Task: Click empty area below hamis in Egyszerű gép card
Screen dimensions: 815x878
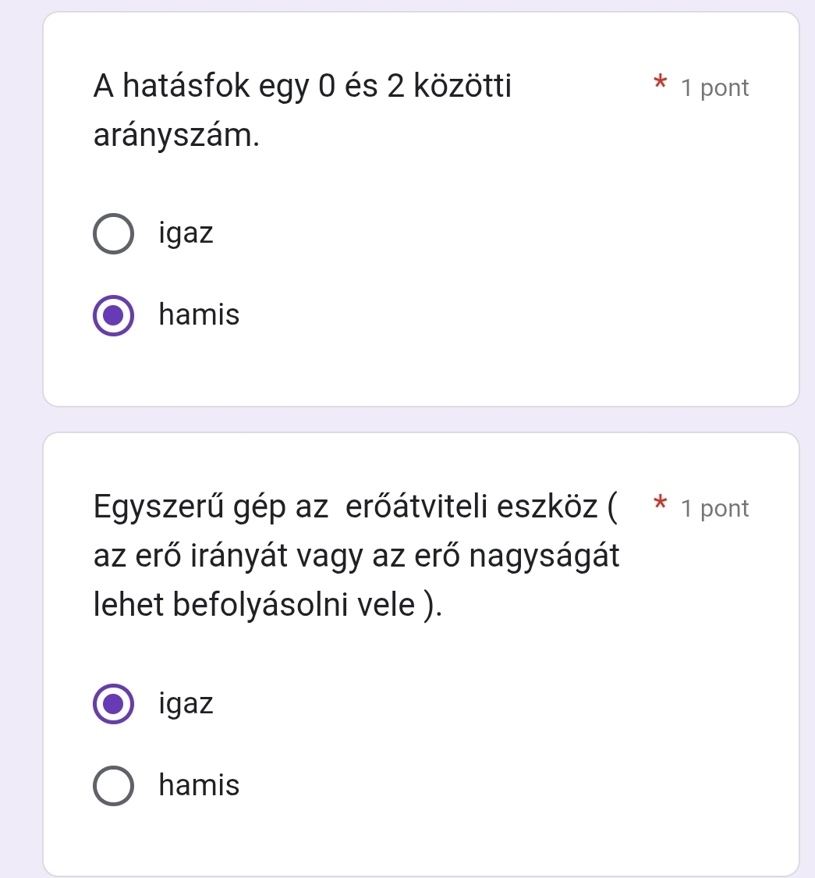Action: 421,839
